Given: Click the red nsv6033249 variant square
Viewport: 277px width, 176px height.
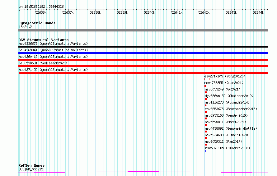Looking at the screenshot, I should click(x=206, y=92).
